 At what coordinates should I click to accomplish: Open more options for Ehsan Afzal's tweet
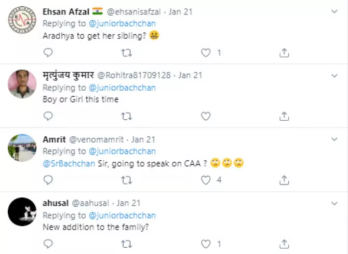click(335, 12)
